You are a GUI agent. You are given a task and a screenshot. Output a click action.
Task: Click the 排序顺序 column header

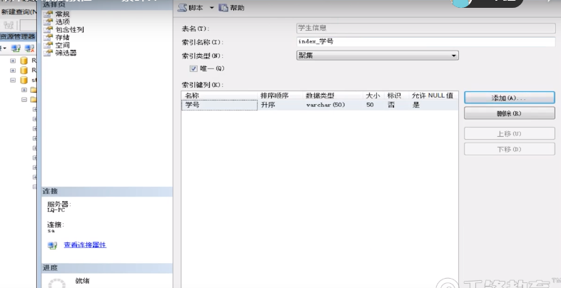coord(280,96)
